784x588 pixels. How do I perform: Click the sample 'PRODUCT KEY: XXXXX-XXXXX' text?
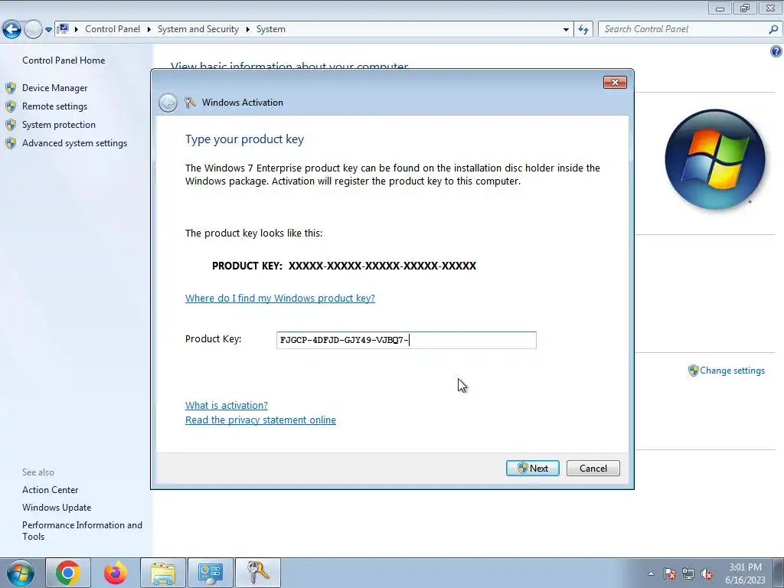pyautogui.click(x=344, y=266)
